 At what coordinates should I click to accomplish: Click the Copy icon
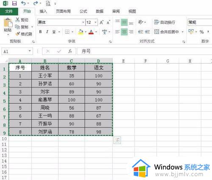(17, 27)
